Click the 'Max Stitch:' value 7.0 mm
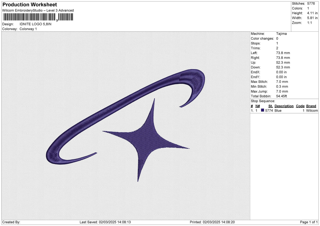The image size is (320, 226). click(x=282, y=82)
